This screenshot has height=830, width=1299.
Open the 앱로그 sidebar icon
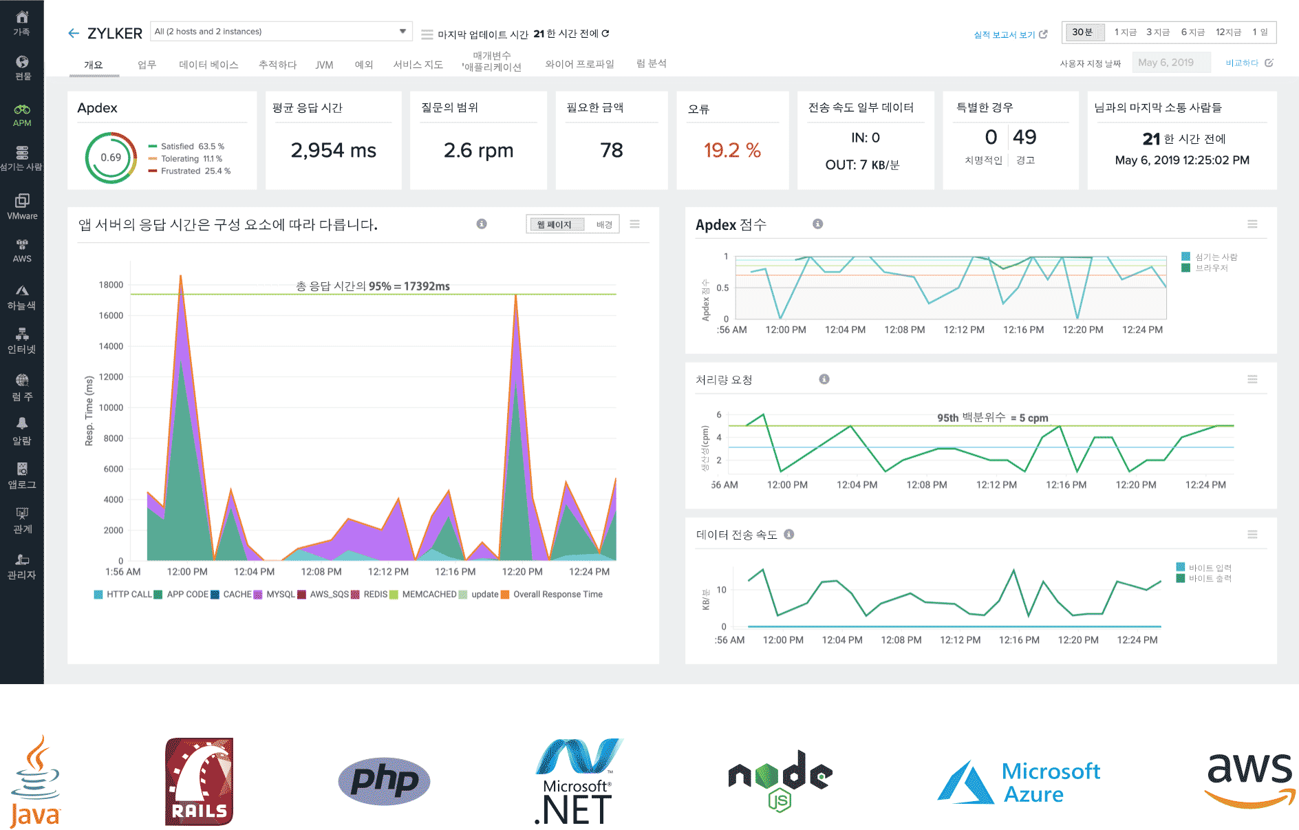23,477
